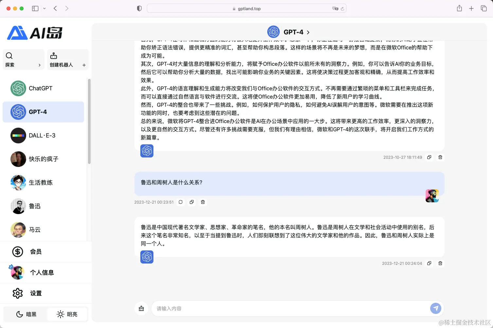
Task: Reload the page
Action: click(342, 9)
